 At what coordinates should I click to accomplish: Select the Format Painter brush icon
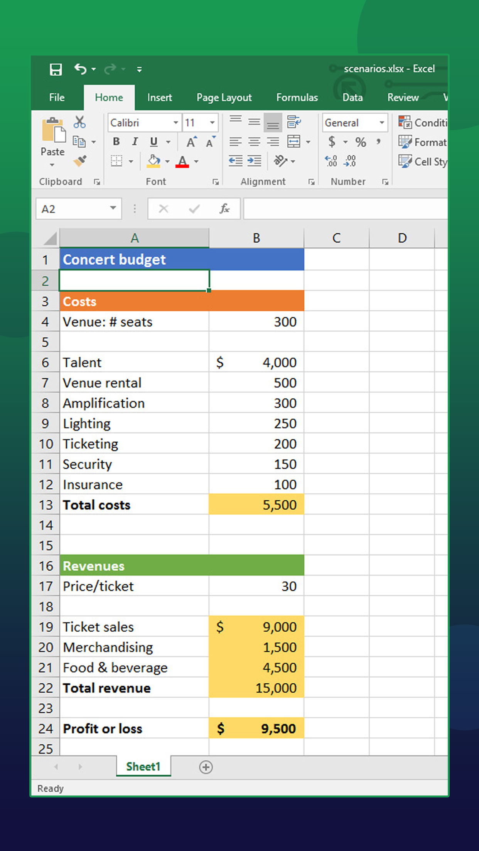pos(80,161)
